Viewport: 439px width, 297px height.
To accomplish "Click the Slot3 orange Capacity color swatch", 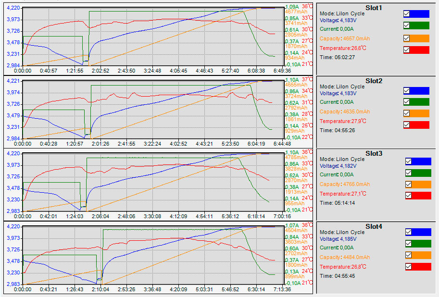I will coord(421,184).
